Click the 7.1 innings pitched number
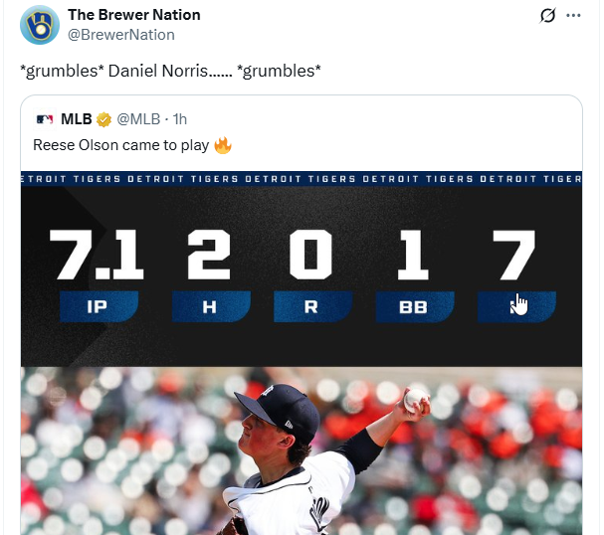 (x=97, y=255)
